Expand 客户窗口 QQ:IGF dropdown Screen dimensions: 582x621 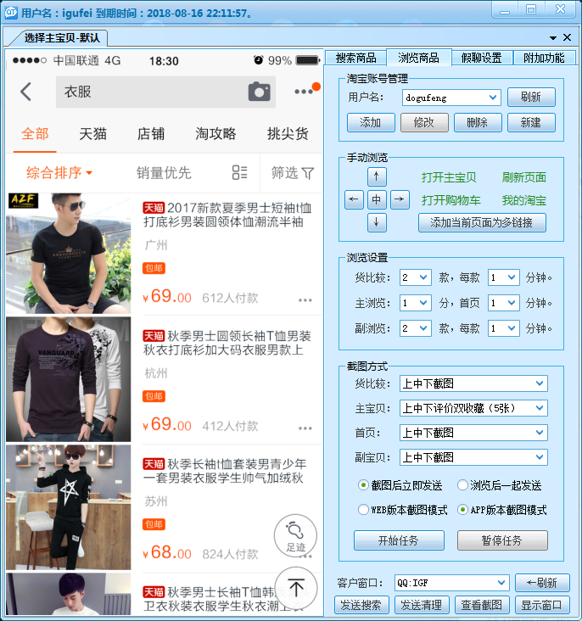(x=501, y=583)
